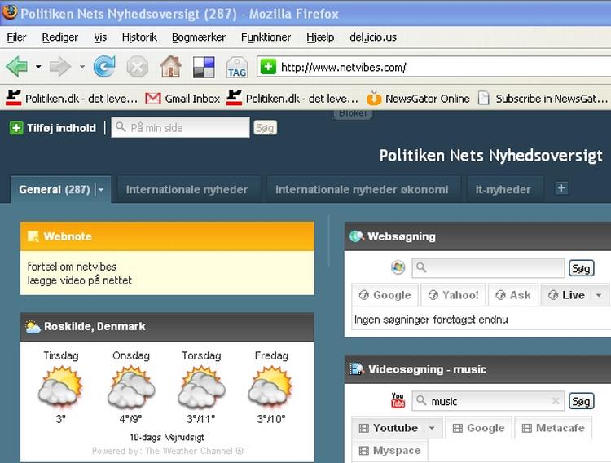611x463 pixels.
Task: Click Tirsdag weather forecast icon
Action: (60, 387)
